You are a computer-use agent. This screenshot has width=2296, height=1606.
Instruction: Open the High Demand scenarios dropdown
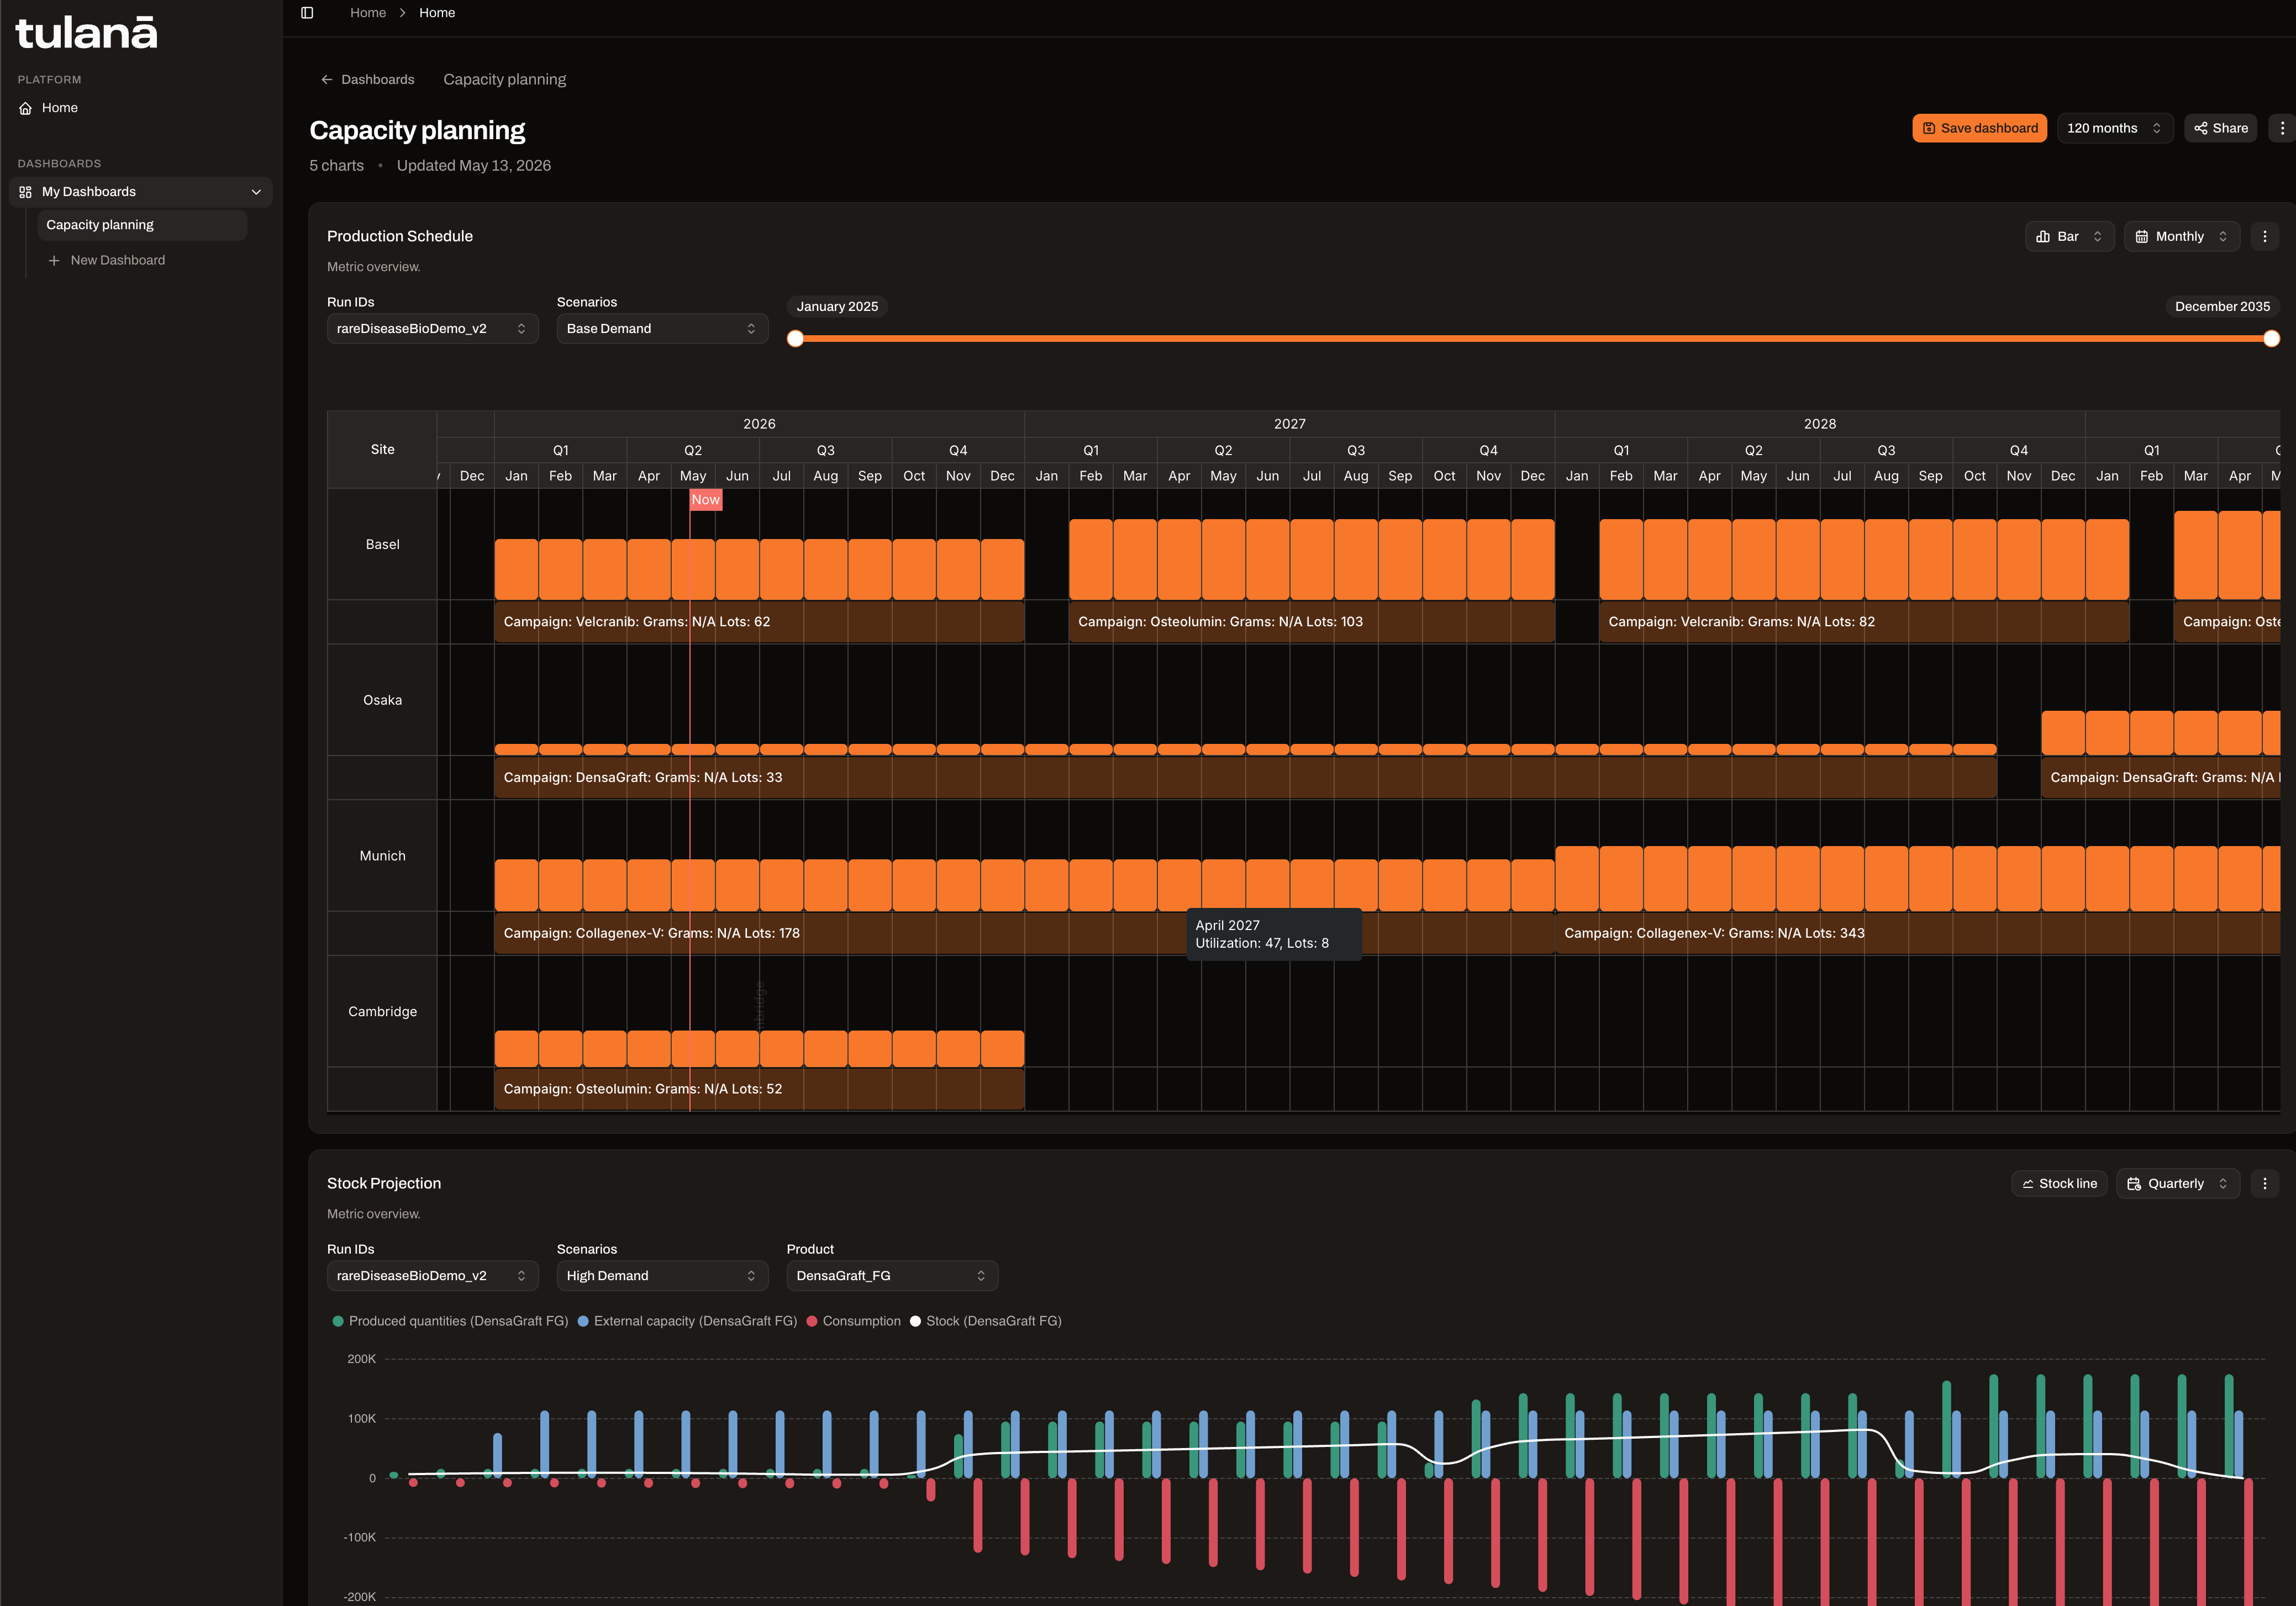[662, 1276]
